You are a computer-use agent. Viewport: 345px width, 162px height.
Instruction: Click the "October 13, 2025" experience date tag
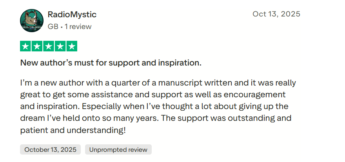pos(50,149)
